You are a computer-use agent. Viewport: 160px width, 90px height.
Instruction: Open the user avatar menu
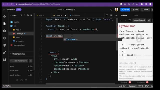coord(116,9)
